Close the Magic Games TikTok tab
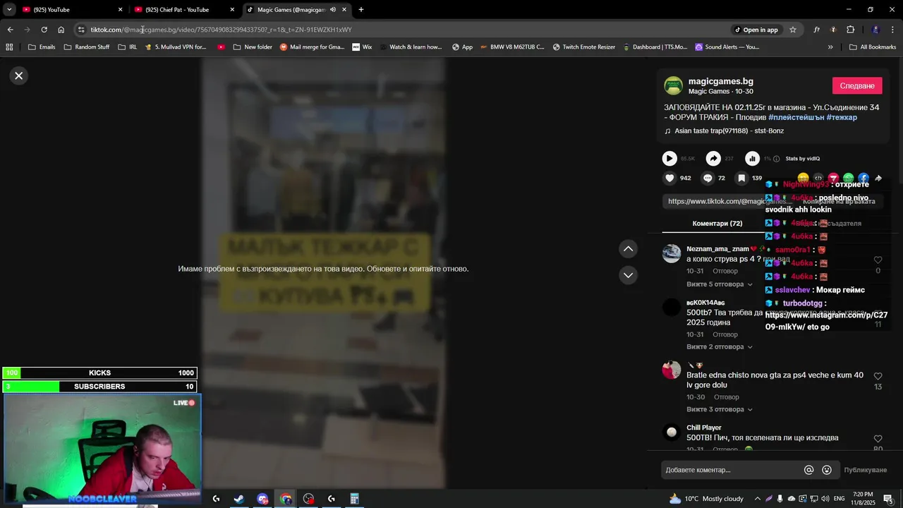The image size is (903, 508). point(344,10)
